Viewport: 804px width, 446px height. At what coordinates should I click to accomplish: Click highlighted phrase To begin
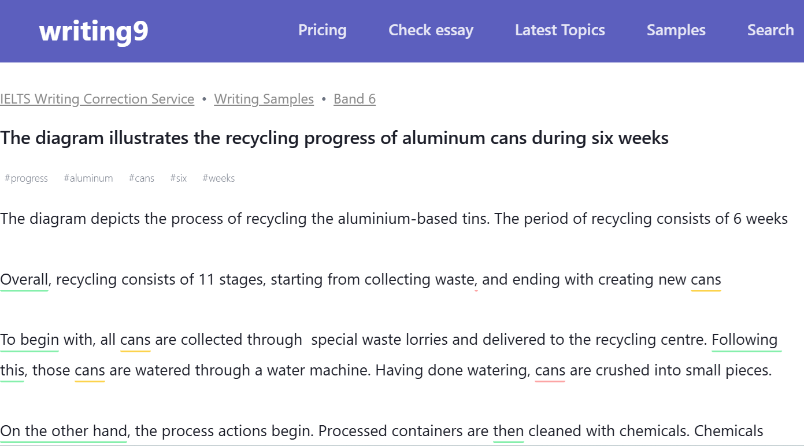[x=29, y=340]
